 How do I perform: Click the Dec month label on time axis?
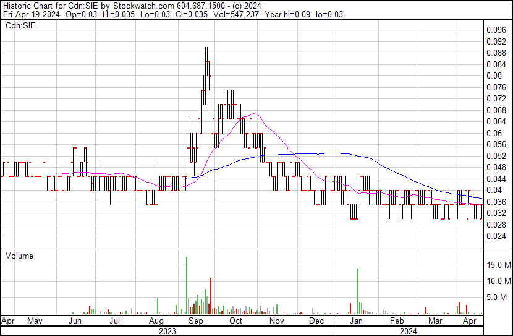point(316,321)
